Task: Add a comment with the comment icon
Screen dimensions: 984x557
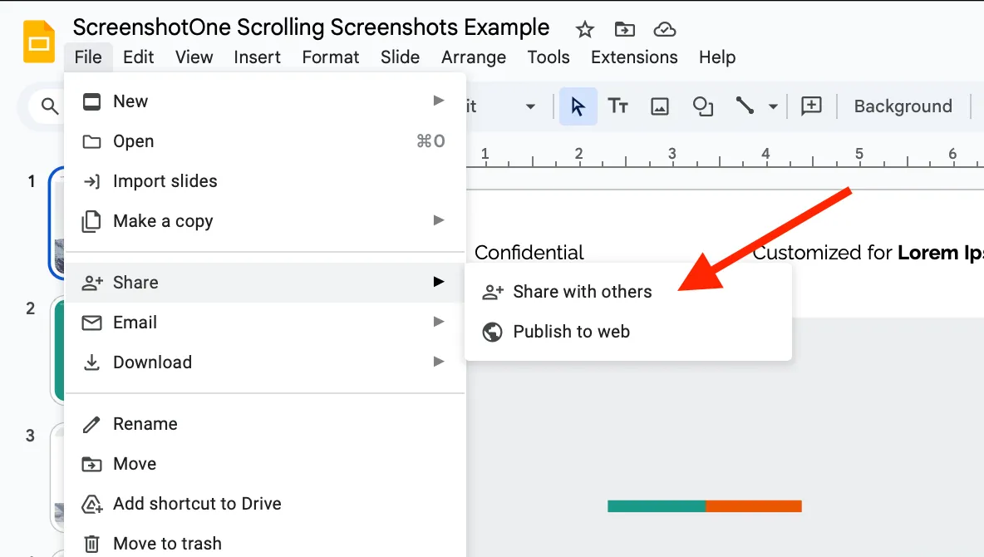Action: [811, 106]
